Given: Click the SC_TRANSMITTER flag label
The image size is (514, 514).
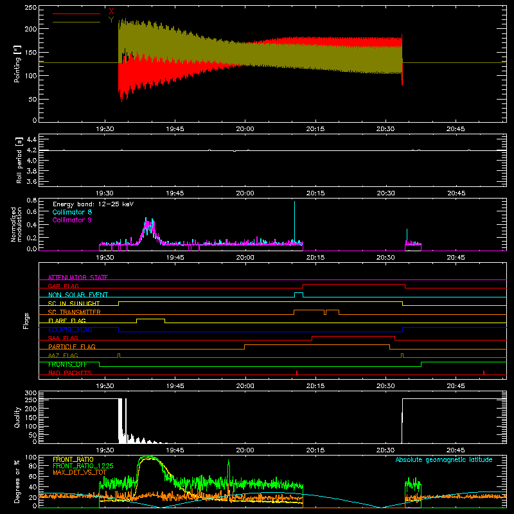Looking at the screenshot, I should point(75,312).
